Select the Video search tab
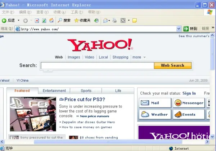This screenshot has width=216, height=151. tap(89, 57)
